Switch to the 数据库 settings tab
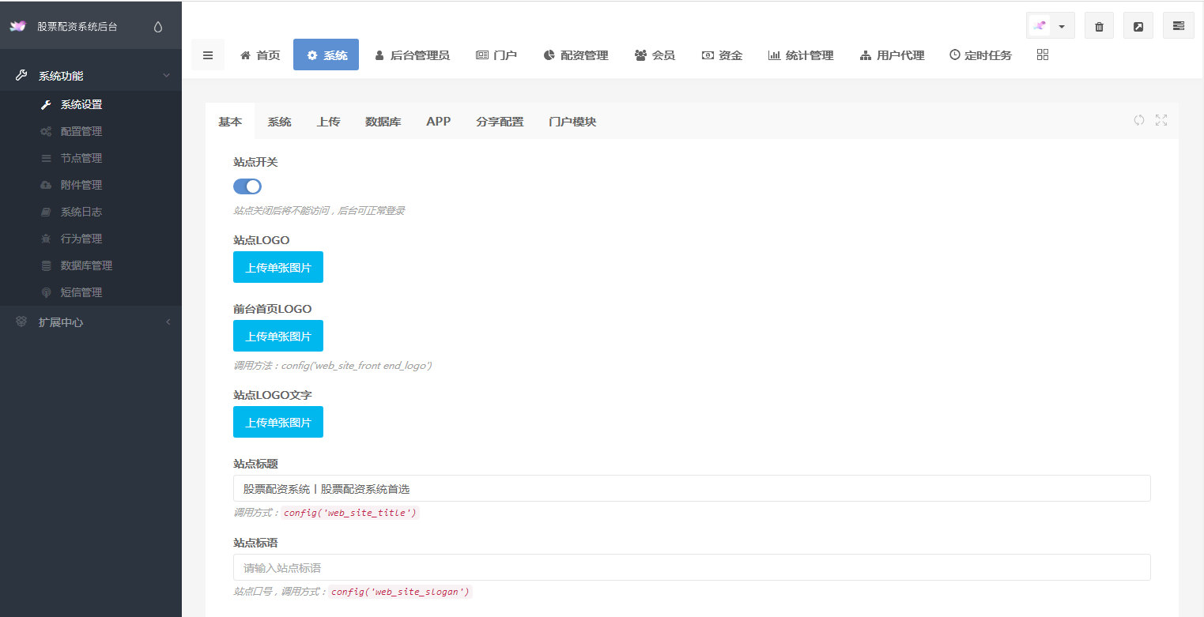Viewport: 1204px width, 617px height. 383,122
